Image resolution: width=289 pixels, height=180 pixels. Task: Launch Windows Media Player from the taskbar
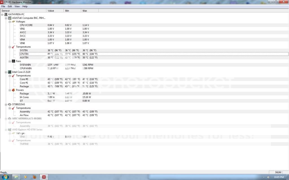click(x=25, y=177)
